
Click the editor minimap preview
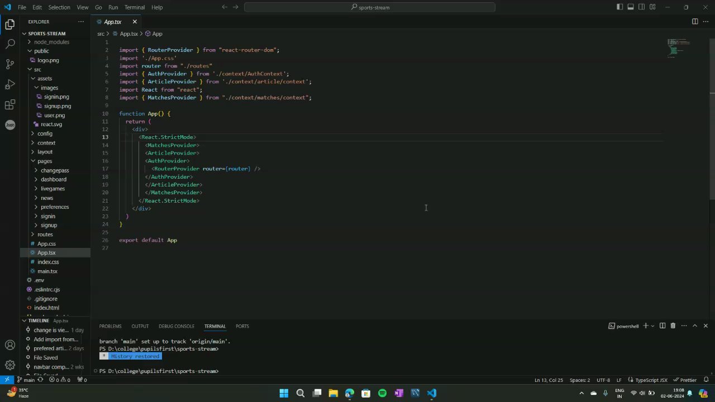tap(679, 48)
